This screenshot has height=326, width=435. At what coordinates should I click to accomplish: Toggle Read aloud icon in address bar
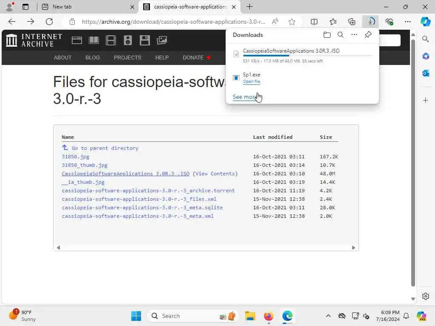pyautogui.click(x=275, y=22)
